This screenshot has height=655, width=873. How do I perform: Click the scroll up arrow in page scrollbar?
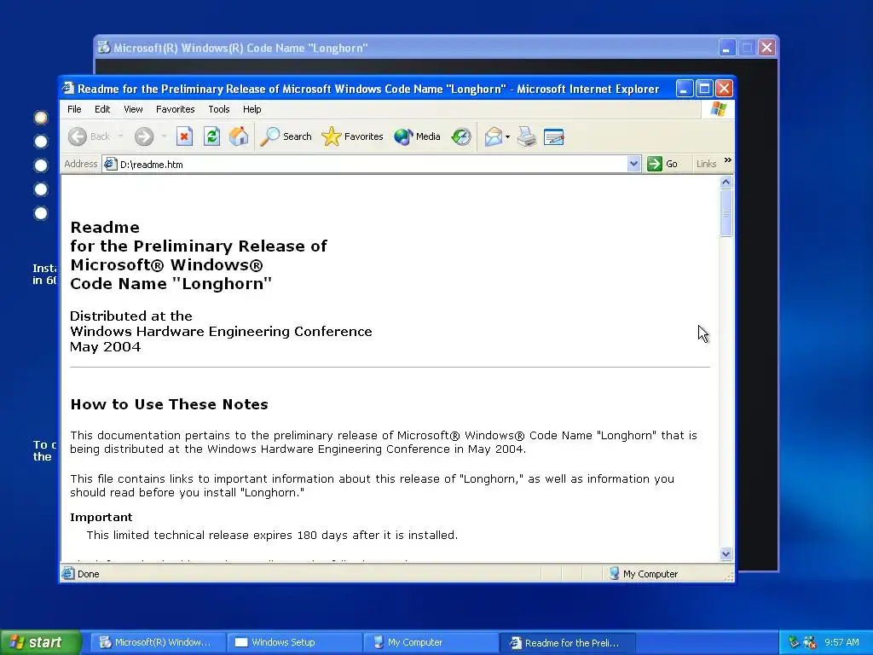[x=726, y=183]
